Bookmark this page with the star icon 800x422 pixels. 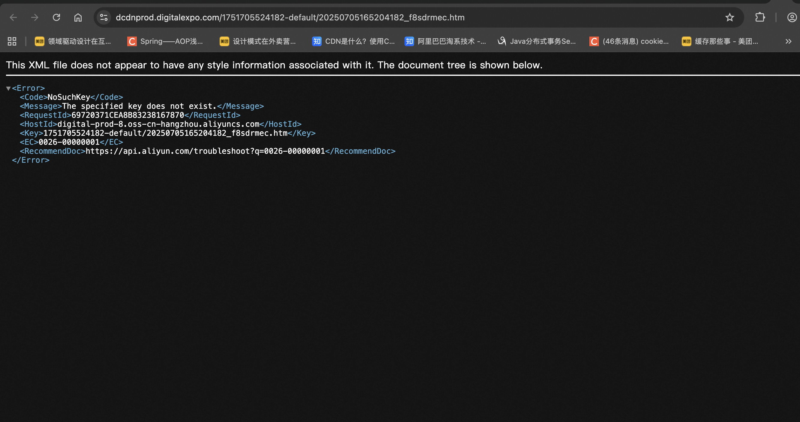click(729, 17)
